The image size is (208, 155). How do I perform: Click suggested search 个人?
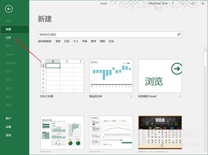(x=76, y=41)
